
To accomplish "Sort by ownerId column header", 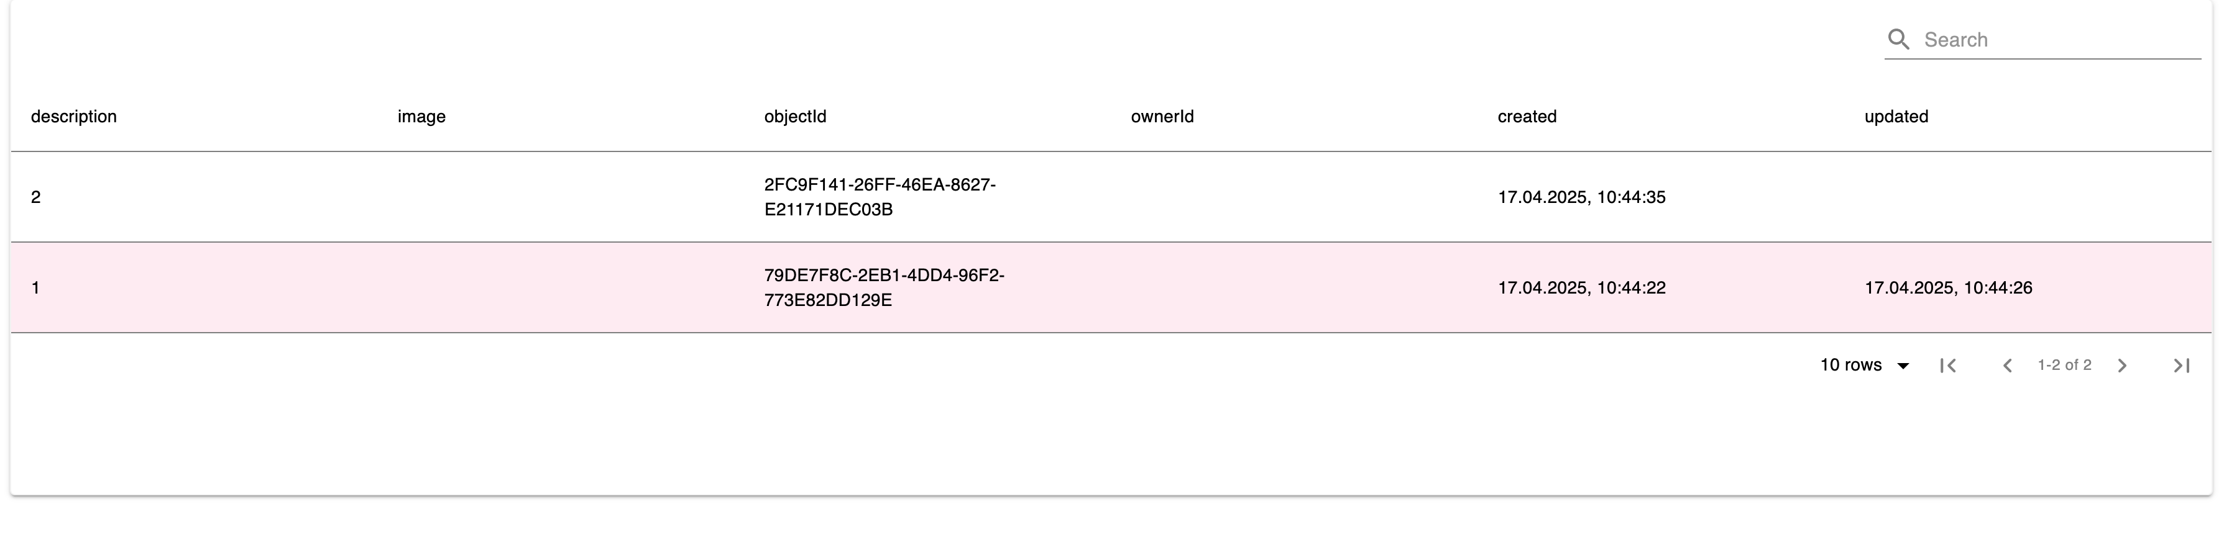I will [x=1162, y=116].
